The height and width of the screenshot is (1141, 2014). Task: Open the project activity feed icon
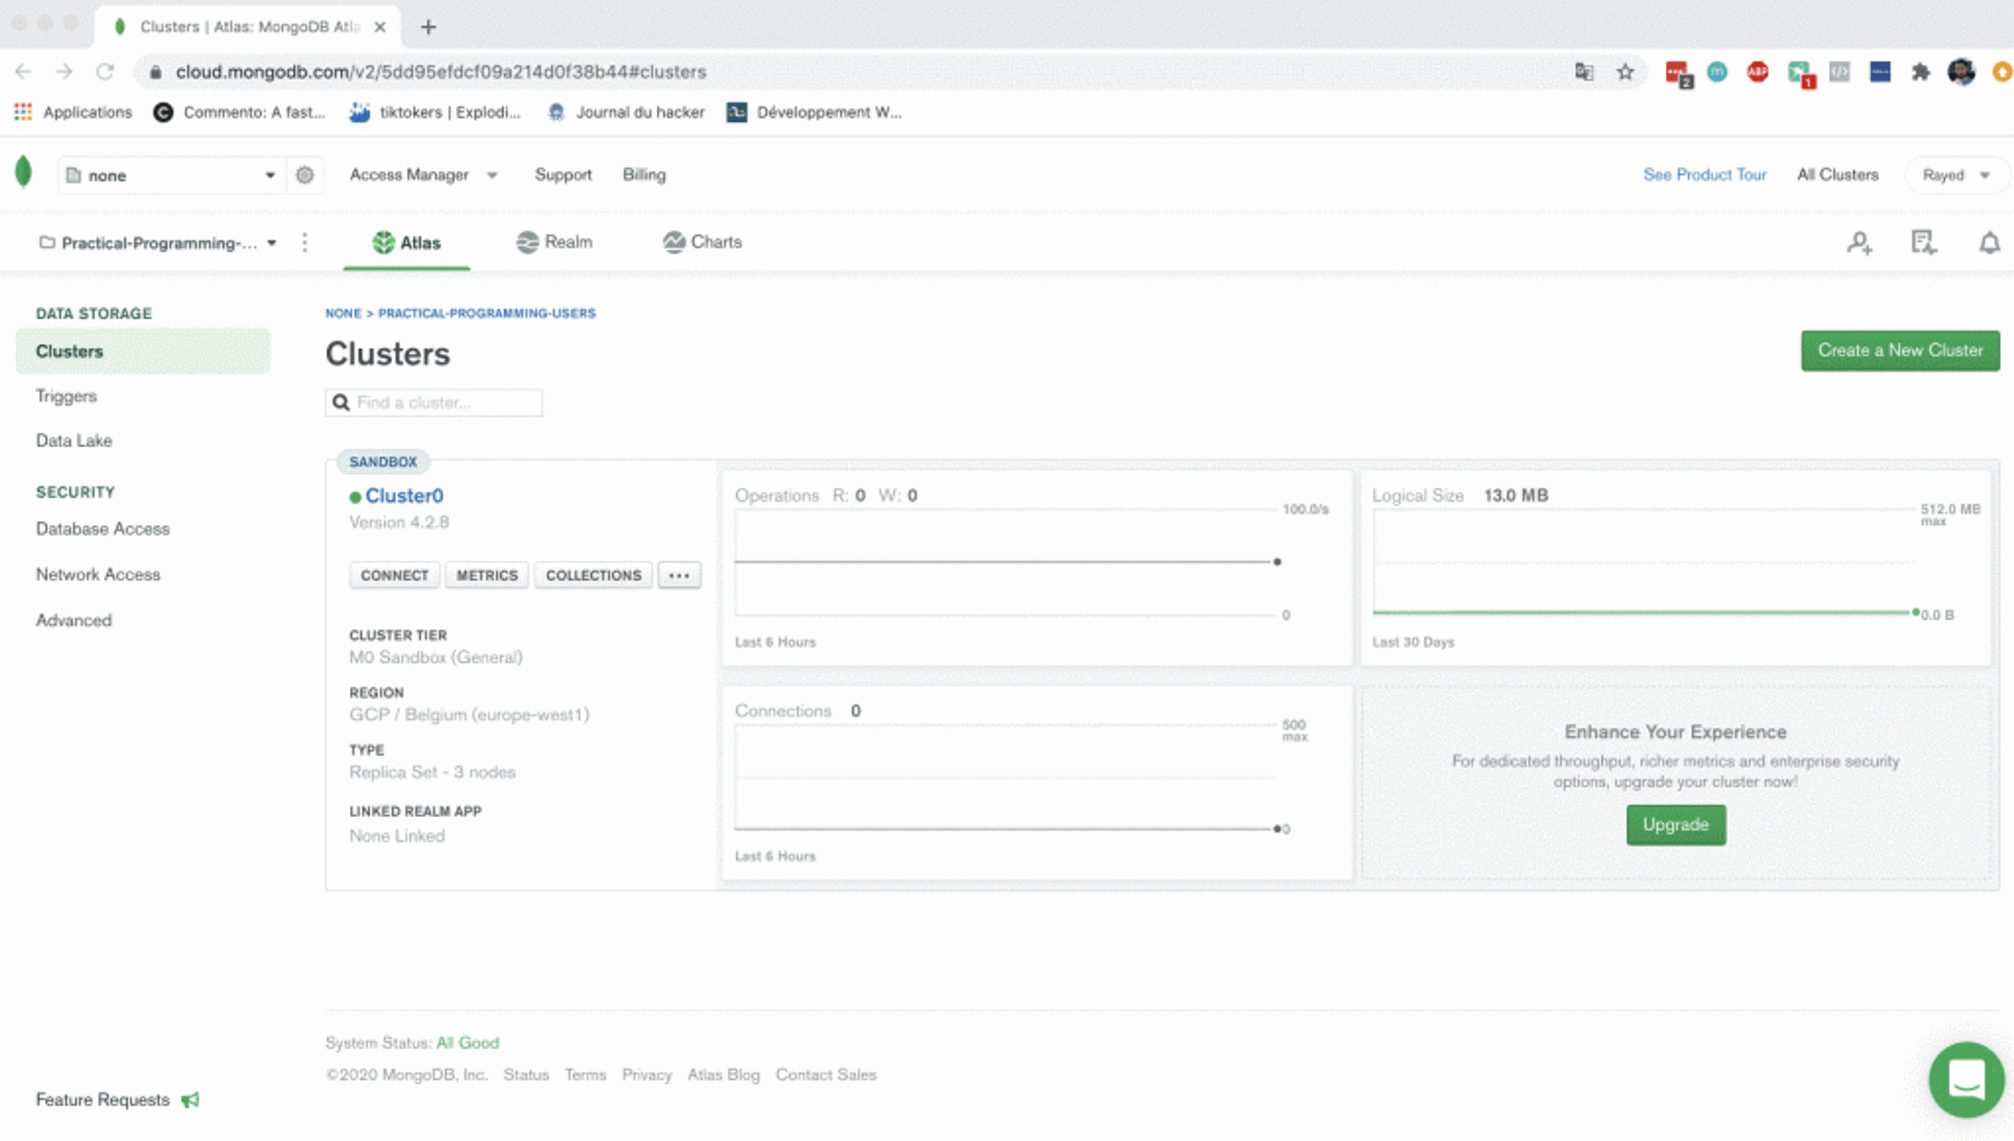click(1924, 243)
